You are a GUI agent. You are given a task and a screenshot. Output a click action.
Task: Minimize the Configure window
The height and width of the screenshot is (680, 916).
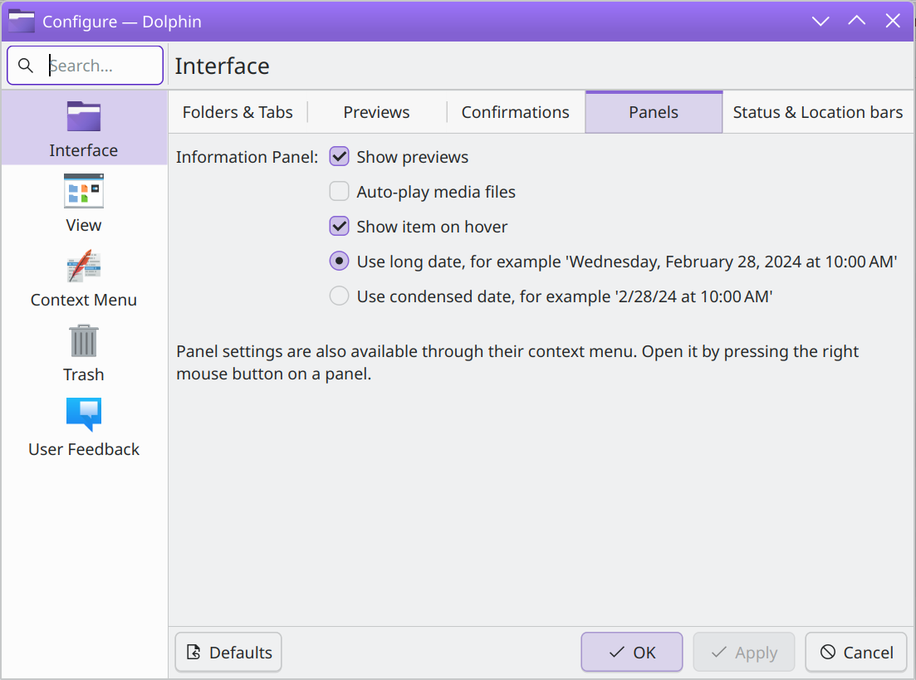[820, 21]
